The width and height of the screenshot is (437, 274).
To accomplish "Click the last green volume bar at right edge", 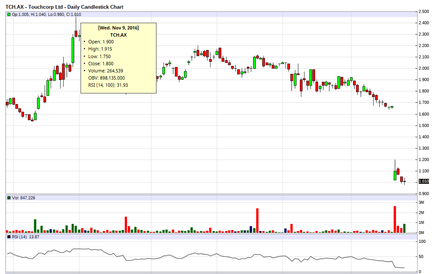I will point(405,229).
